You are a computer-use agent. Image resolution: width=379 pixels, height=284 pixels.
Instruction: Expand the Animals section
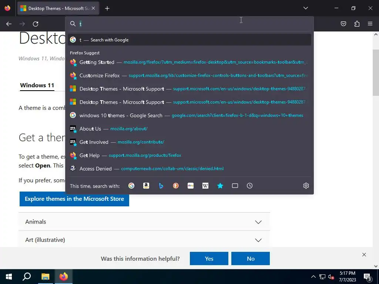point(144,222)
